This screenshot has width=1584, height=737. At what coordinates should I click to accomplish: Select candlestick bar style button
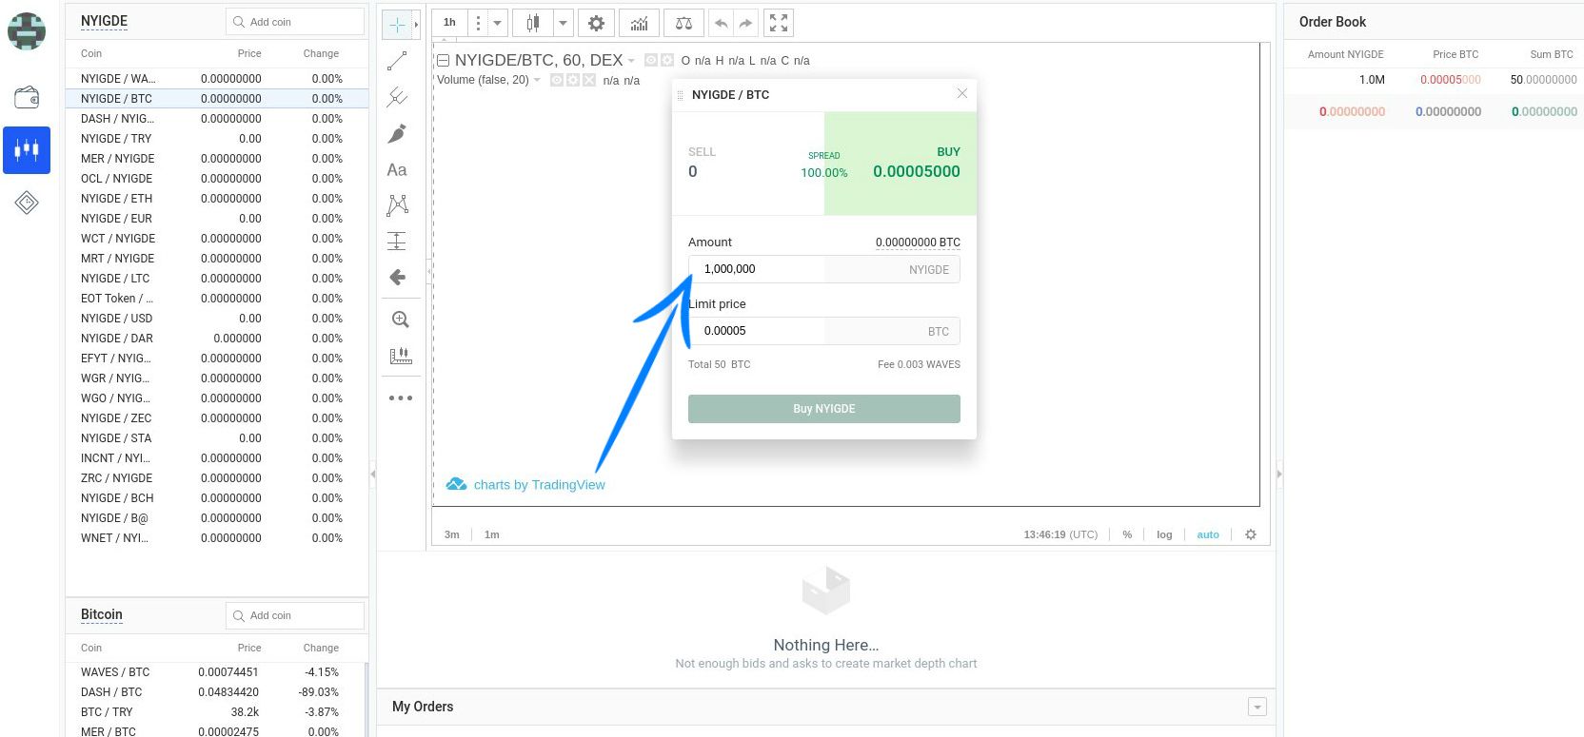[x=533, y=23]
